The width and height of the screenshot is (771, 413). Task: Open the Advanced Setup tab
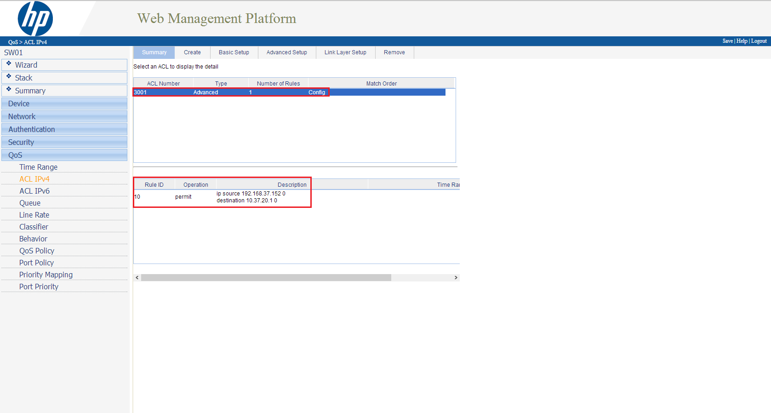(286, 52)
